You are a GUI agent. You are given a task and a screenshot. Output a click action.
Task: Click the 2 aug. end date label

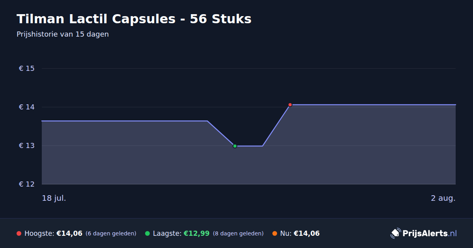(x=443, y=198)
